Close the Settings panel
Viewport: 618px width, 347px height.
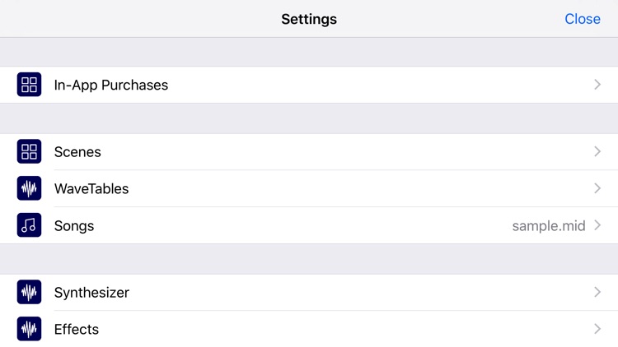click(x=583, y=19)
